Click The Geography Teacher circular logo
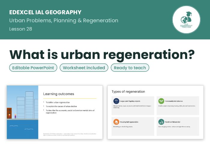This screenshot has height=157, width=210. tap(186, 20)
